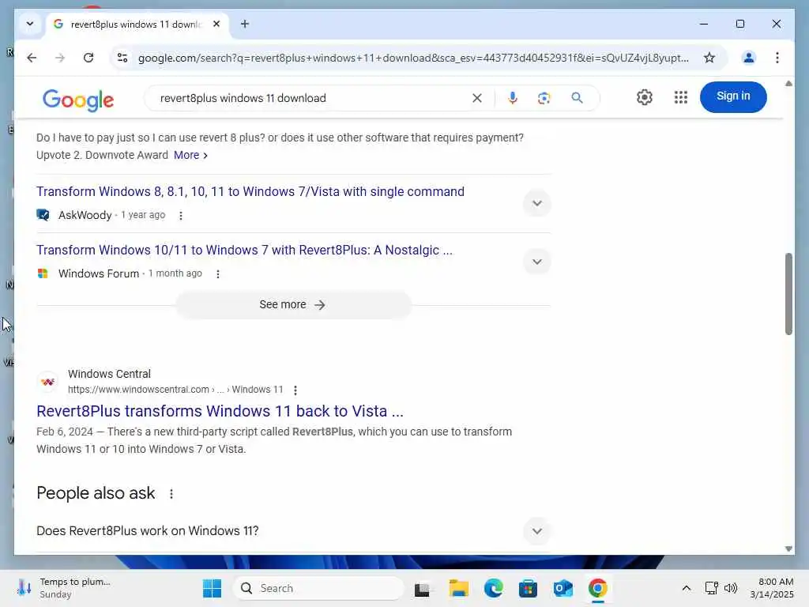Submit search with magnifier icon

coord(577,98)
